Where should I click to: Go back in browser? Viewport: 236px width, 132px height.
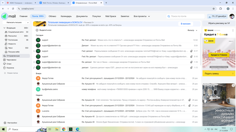[3, 9]
